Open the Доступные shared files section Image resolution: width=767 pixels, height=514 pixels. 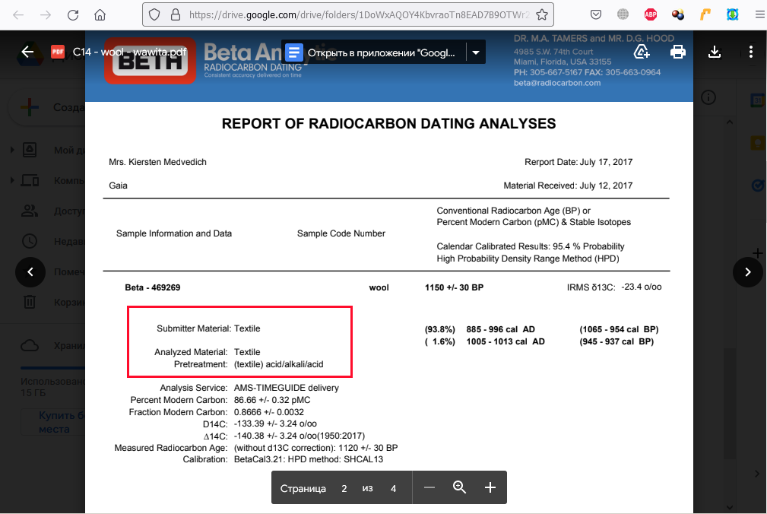pos(52,211)
